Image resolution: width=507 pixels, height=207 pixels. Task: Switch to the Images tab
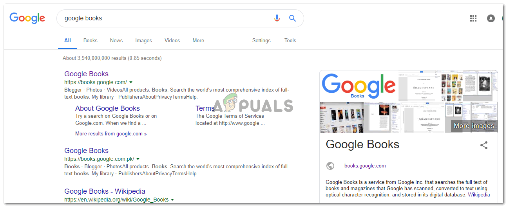tap(143, 40)
